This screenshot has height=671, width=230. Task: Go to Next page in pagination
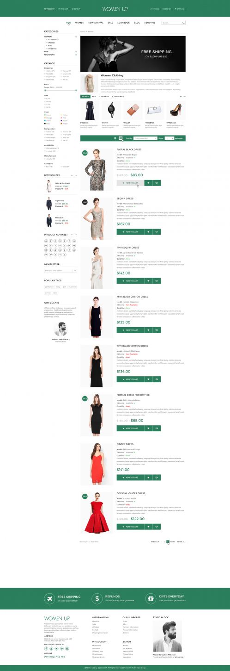tap(172, 541)
